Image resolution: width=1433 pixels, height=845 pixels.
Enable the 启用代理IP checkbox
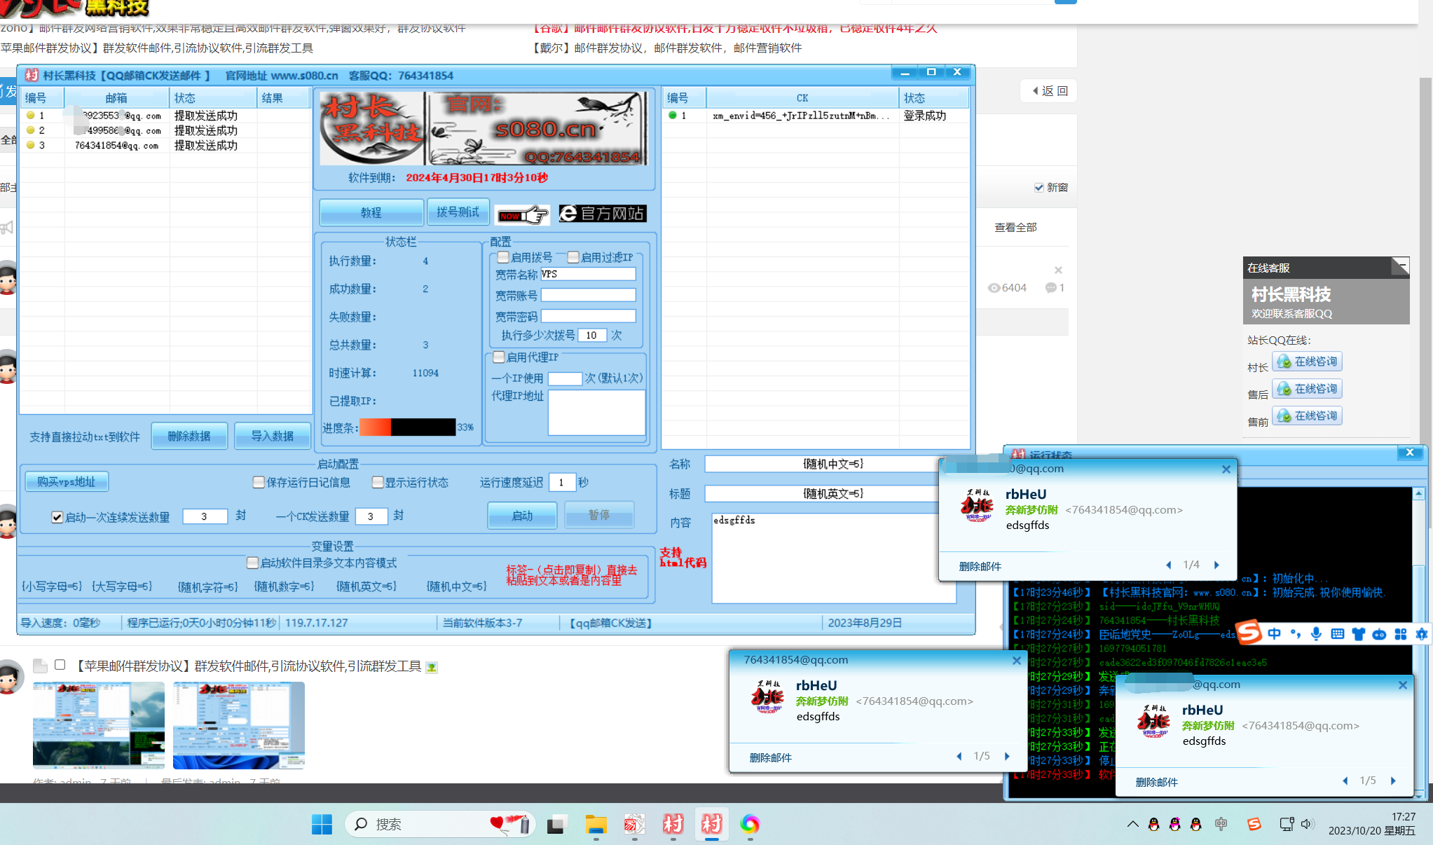click(499, 357)
